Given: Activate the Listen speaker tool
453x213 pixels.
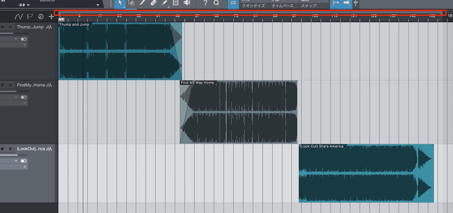Looking at the screenshot, I should pos(186,3).
